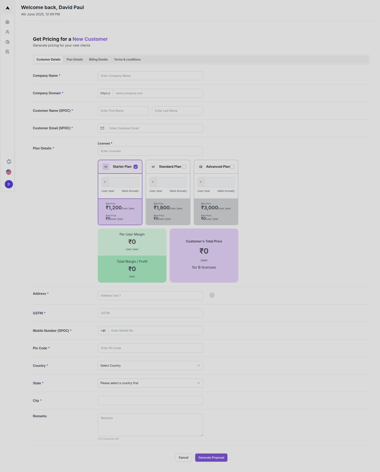
Task: Focus the Address Line 1 field
Action: click(x=150, y=296)
